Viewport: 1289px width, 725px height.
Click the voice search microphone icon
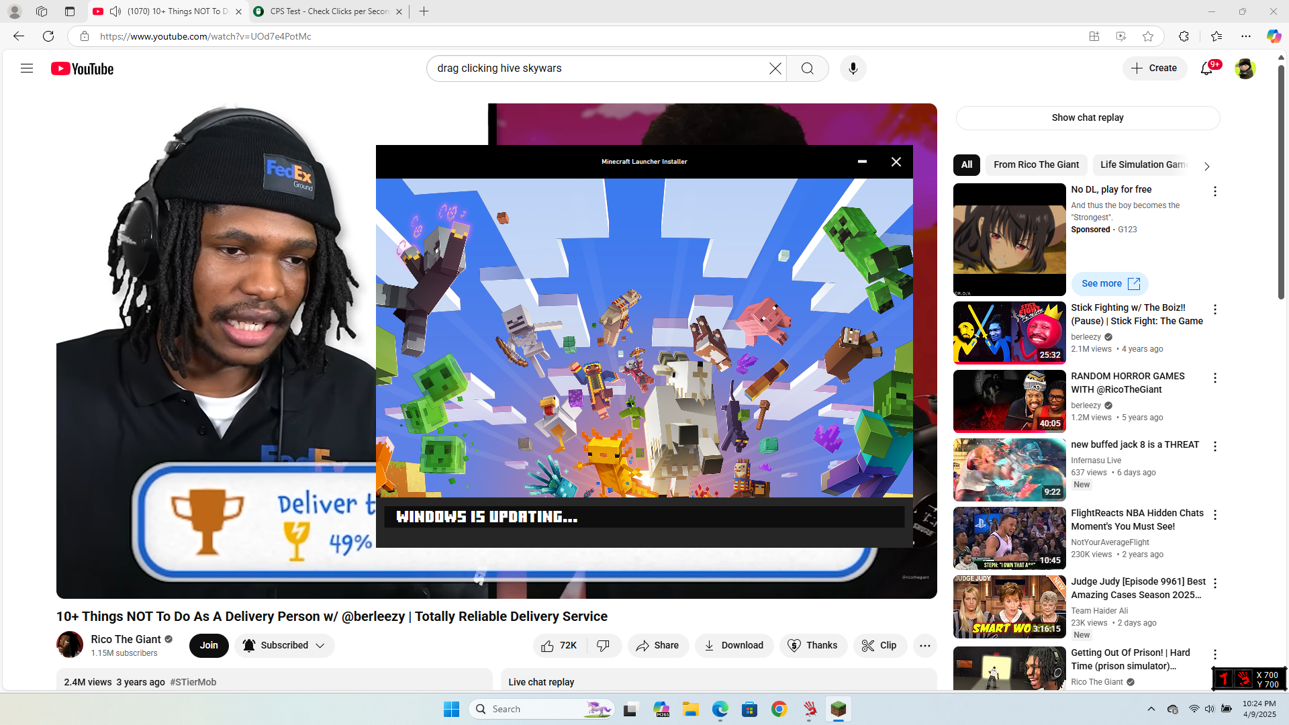(853, 68)
